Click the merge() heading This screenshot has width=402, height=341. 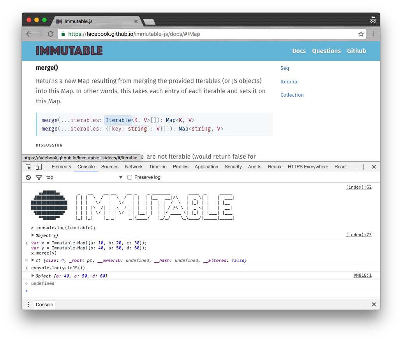47,67
